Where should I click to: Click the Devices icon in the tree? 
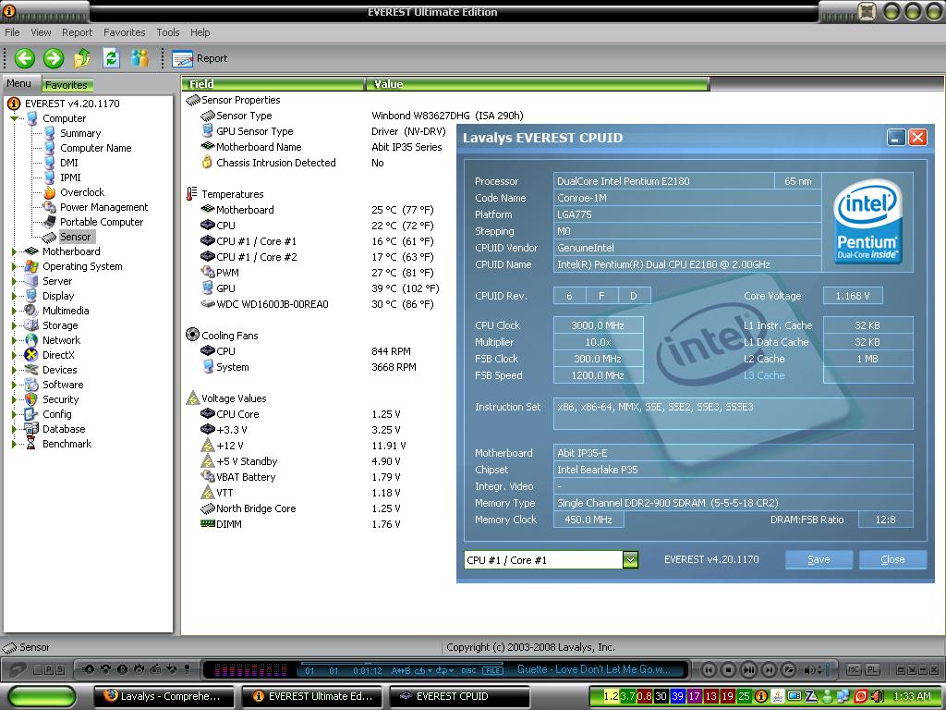click(31, 370)
